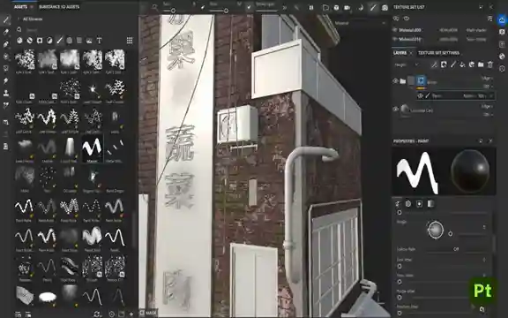Open the Texture Set Settings tab

438,53
